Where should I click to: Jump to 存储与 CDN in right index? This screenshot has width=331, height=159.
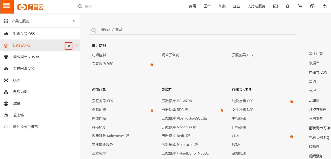point(318,72)
